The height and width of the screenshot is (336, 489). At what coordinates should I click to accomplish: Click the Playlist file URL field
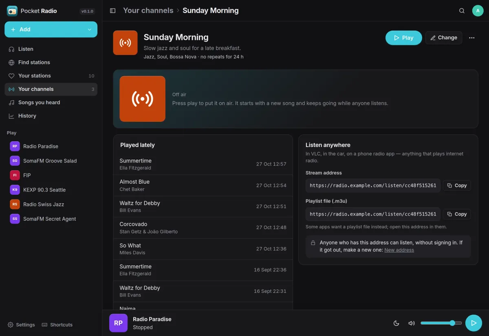[373, 214]
